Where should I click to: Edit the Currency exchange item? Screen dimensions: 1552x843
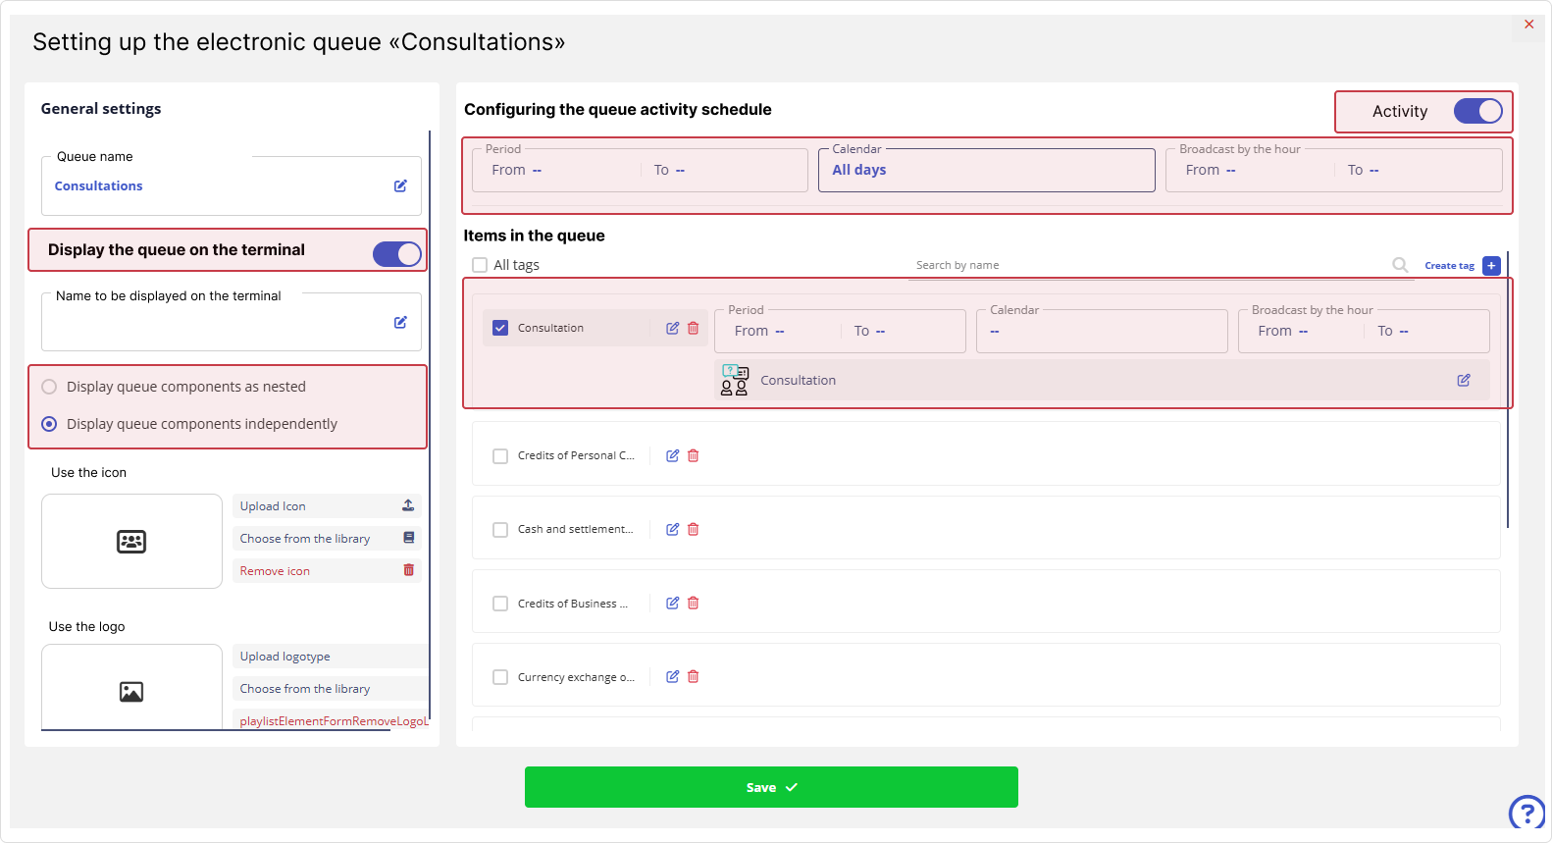pyautogui.click(x=672, y=676)
